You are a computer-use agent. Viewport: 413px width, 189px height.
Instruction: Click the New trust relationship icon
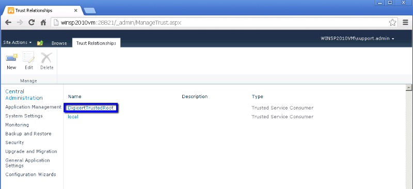pyautogui.click(x=11, y=58)
